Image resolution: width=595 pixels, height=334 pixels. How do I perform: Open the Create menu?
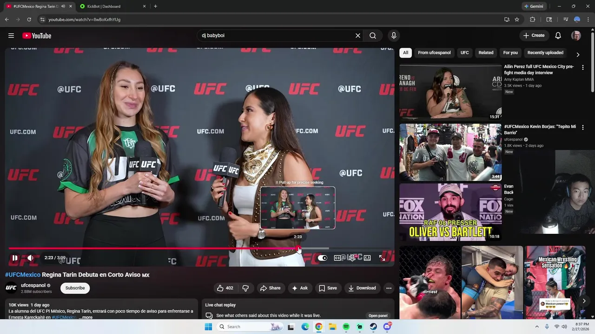click(x=534, y=36)
